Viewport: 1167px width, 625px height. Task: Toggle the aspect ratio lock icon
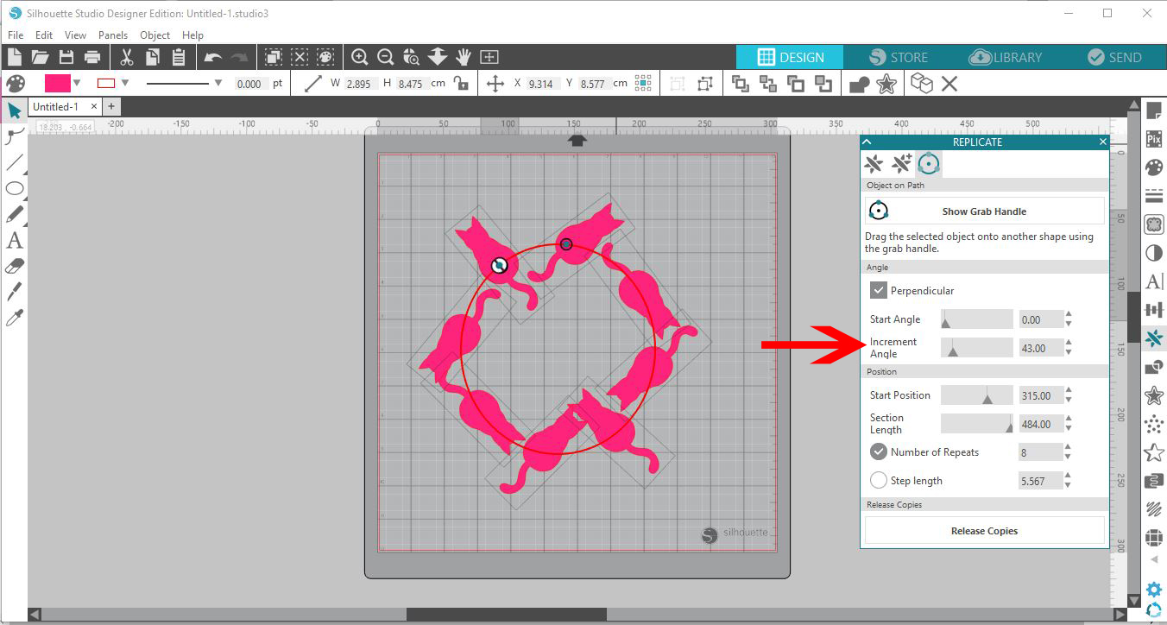461,84
